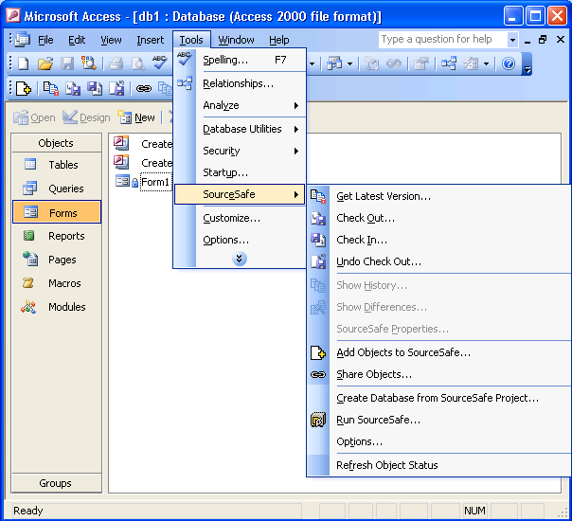572x521 pixels.
Task: Expand hidden Tools menu items with chevron
Action: (240, 259)
